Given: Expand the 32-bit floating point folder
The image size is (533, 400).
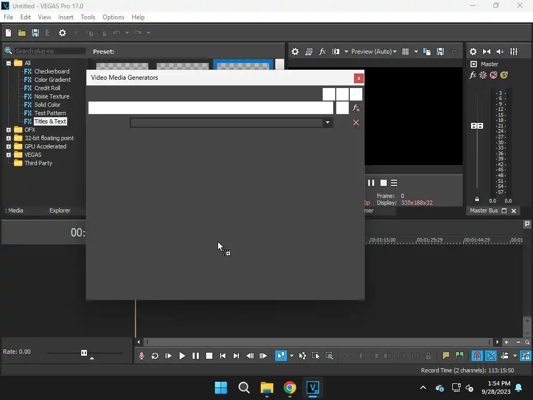Looking at the screenshot, I should point(8,138).
